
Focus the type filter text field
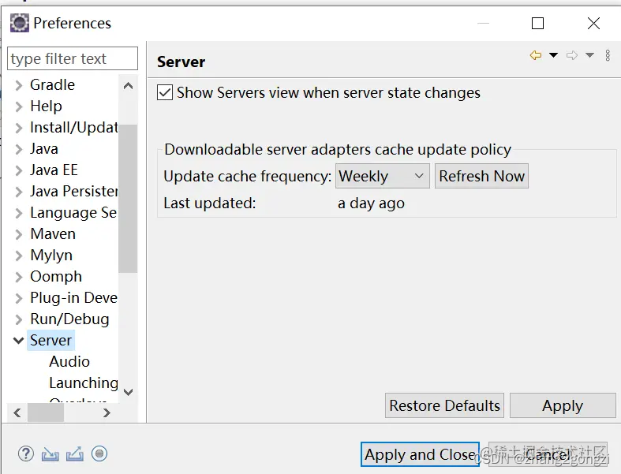(73, 58)
